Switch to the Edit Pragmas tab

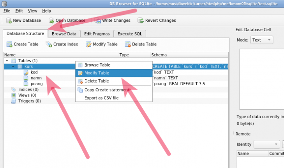(97, 34)
